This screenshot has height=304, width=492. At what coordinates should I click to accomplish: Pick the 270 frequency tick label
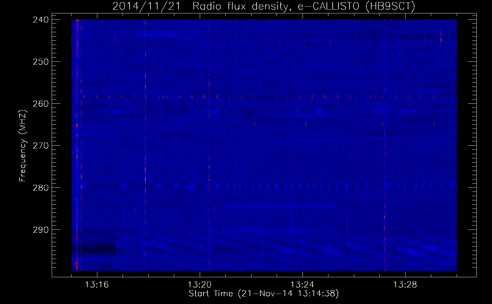[x=41, y=146]
